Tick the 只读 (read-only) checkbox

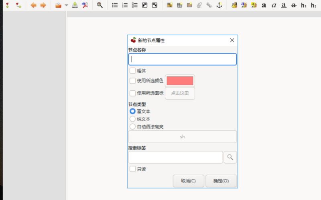pos(132,169)
